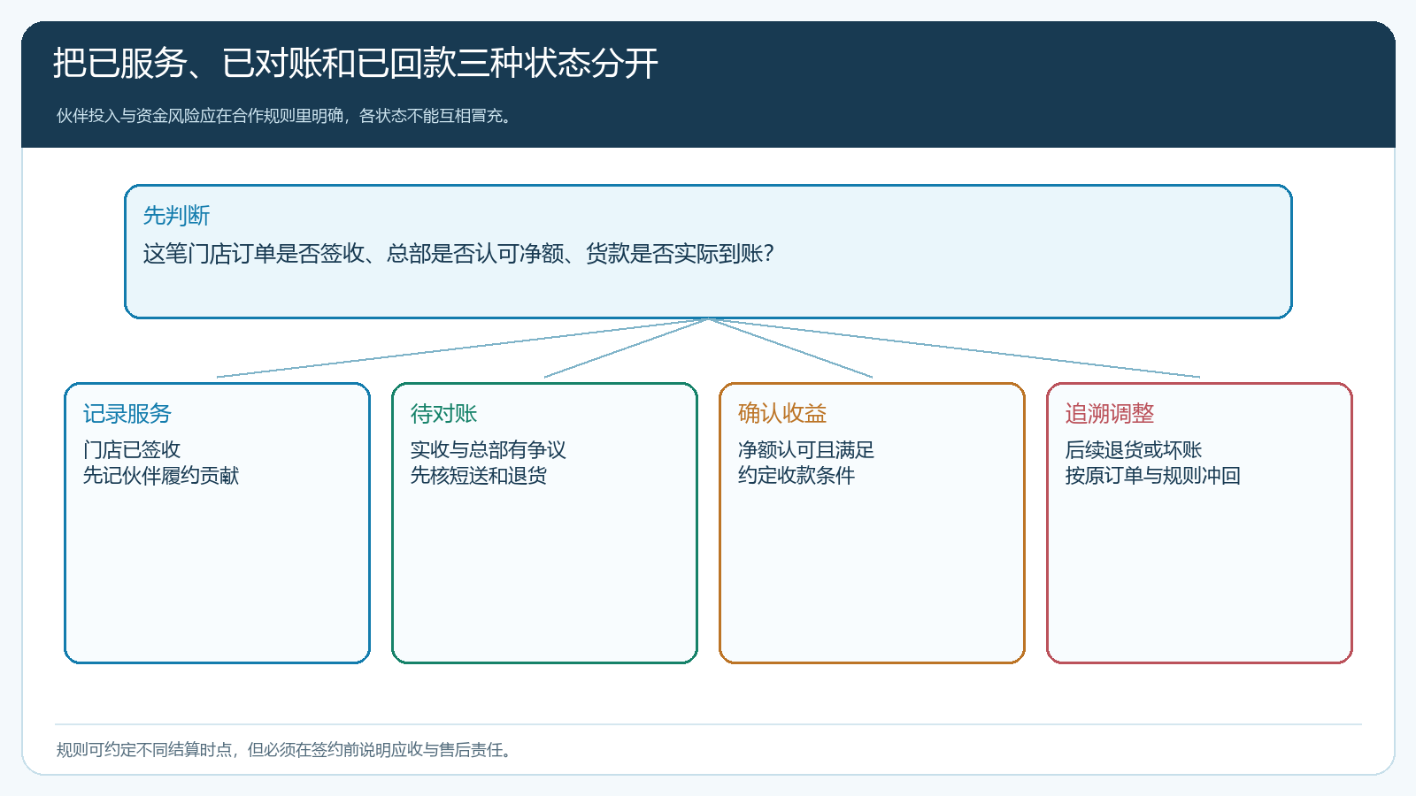
Task: Click the 追溯调整 card heading
Action: tap(1110, 413)
